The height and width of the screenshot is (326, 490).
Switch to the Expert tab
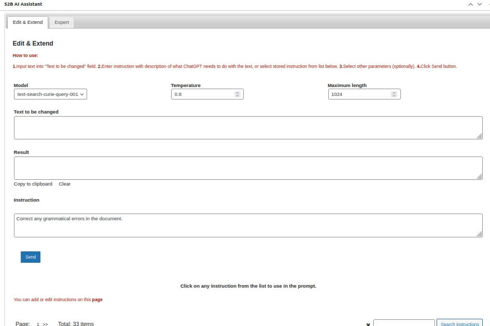click(62, 22)
